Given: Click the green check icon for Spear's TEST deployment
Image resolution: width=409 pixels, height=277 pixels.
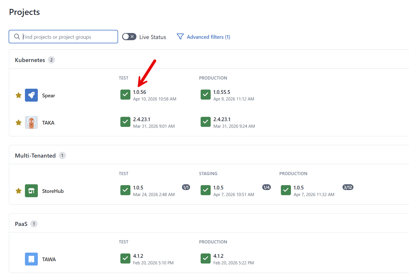Looking at the screenshot, I should (125, 95).
